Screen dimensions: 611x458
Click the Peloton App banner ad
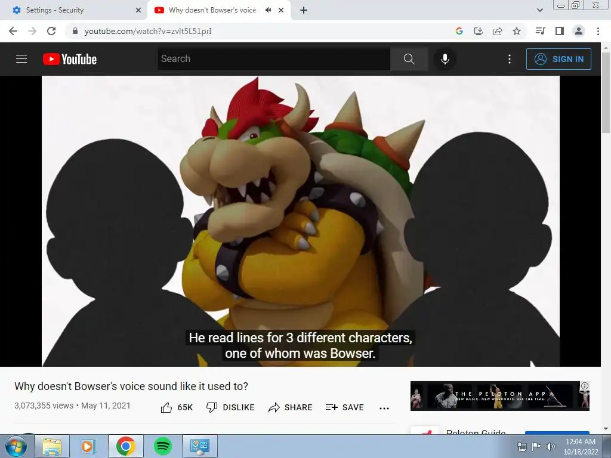pos(499,396)
